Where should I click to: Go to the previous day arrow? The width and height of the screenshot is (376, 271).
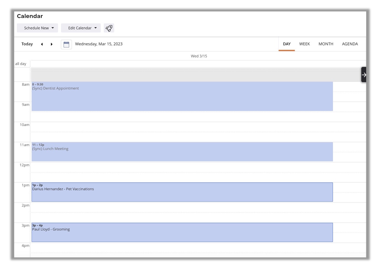(x=42, y=44)
